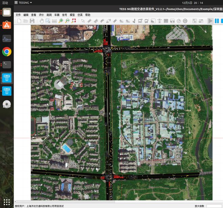This screenshot has height=208, width=223.
Task: Choose the road tool right after the pointer
Action: (x=89, y=21)
